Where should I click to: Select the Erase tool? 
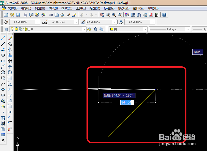(x=10, y=38)
